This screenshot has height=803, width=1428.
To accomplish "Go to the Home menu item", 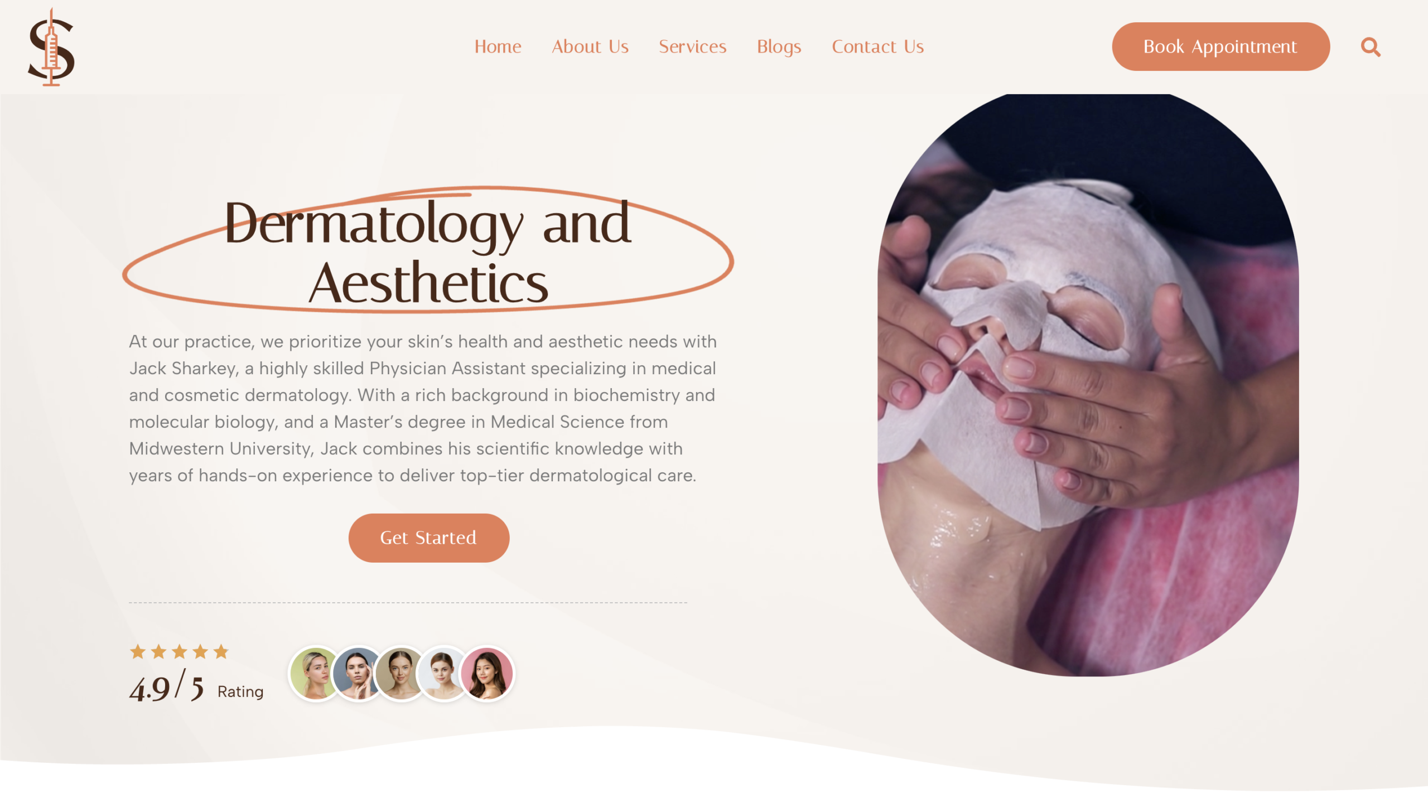I will pyautogui.click(x=498, y=47).
